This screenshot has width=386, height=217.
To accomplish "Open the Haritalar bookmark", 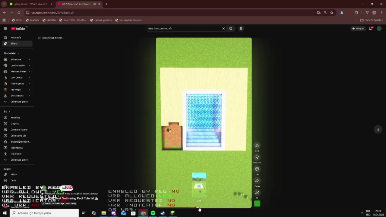I will pos(49,20).
